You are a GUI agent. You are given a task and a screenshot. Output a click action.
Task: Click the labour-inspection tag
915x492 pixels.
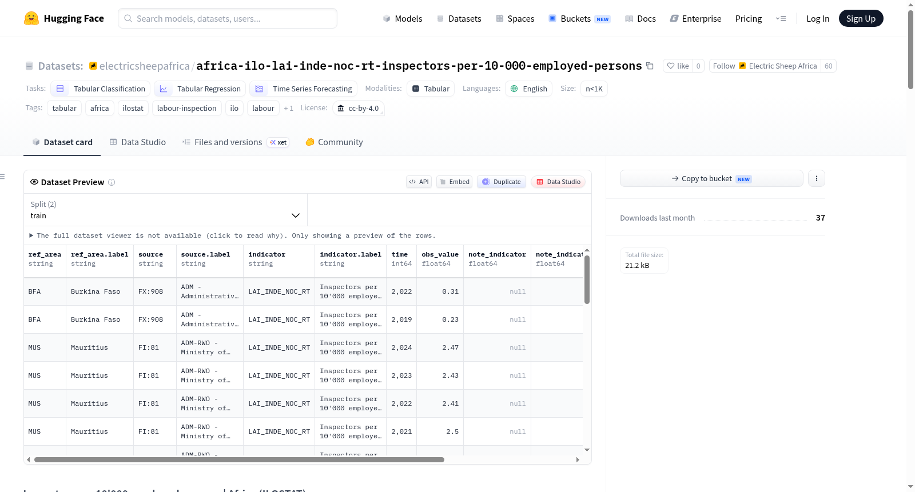point(187,108)
